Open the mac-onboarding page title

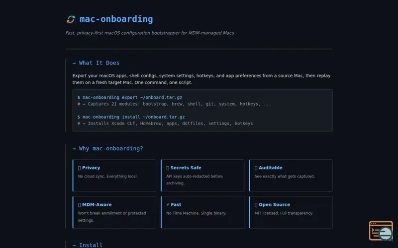pos(116,19)
